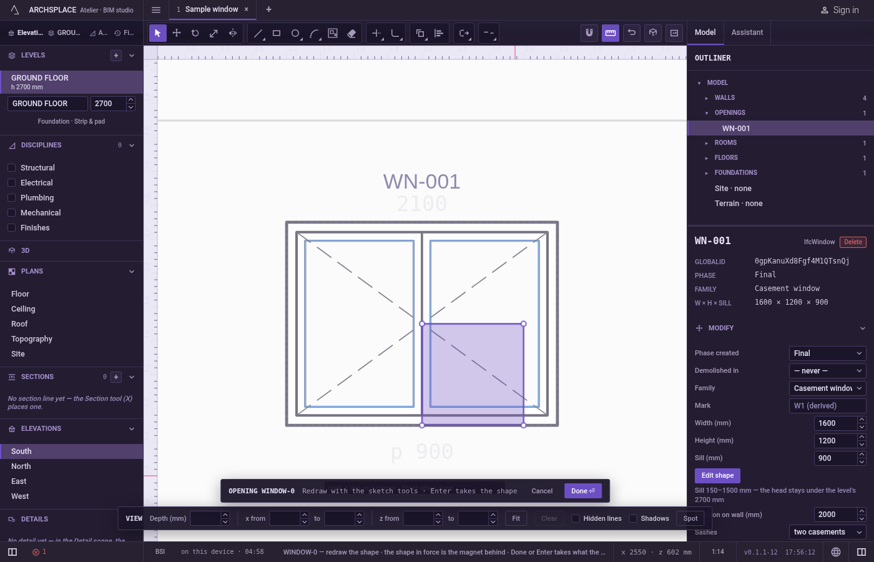Toggle the left sidebar panel icon
Viewport: 874px width, 562px height.
pyautogui.click(x=12, y=552)
